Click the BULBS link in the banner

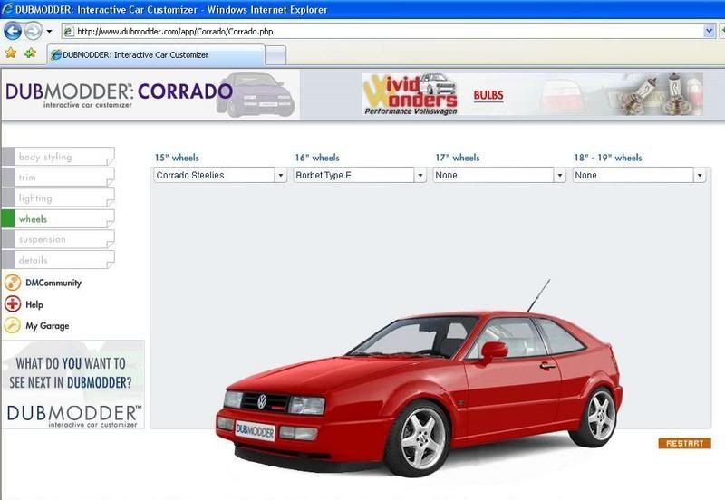point(488,95)
